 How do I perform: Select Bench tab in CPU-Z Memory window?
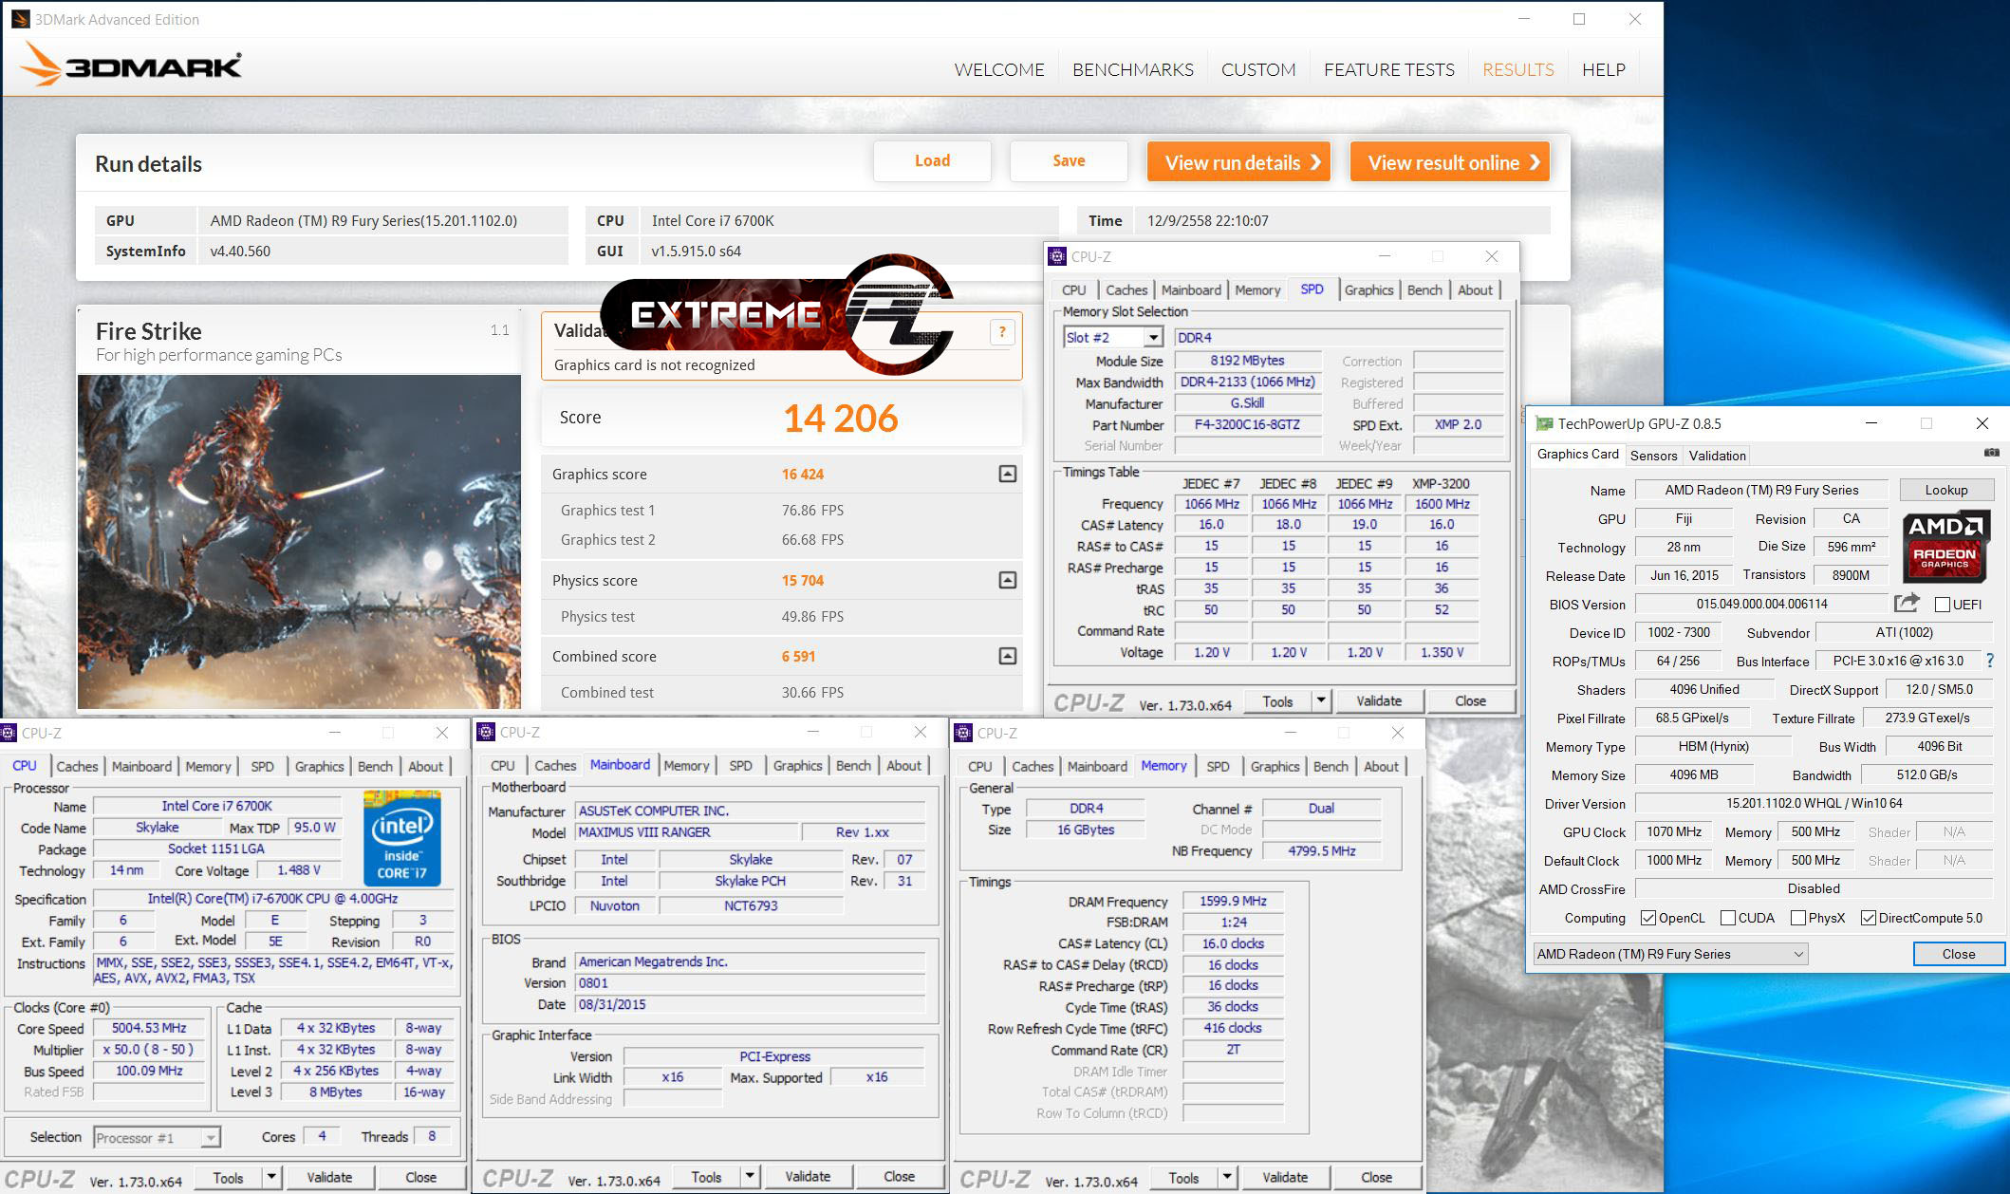tap(1331, 766)
